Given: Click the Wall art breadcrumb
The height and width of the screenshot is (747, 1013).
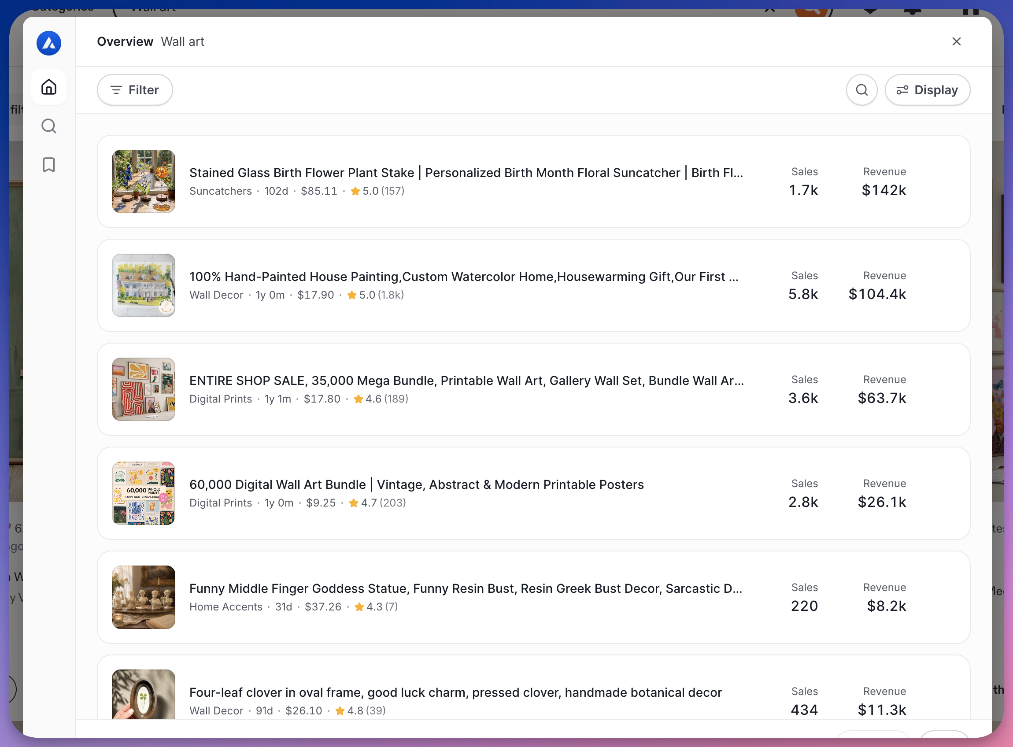Looking at the screenshot, I should pyautogui.click(x=183, y=41).
